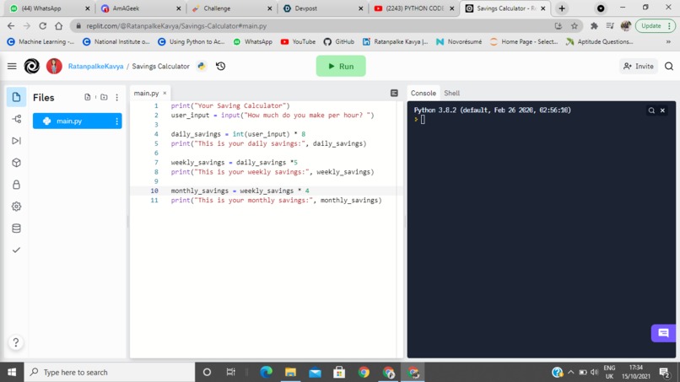The image size is (680, 382).
Task: Click the Windows taskbar search box
Action: pyautogui.click(x=110, y=372)
